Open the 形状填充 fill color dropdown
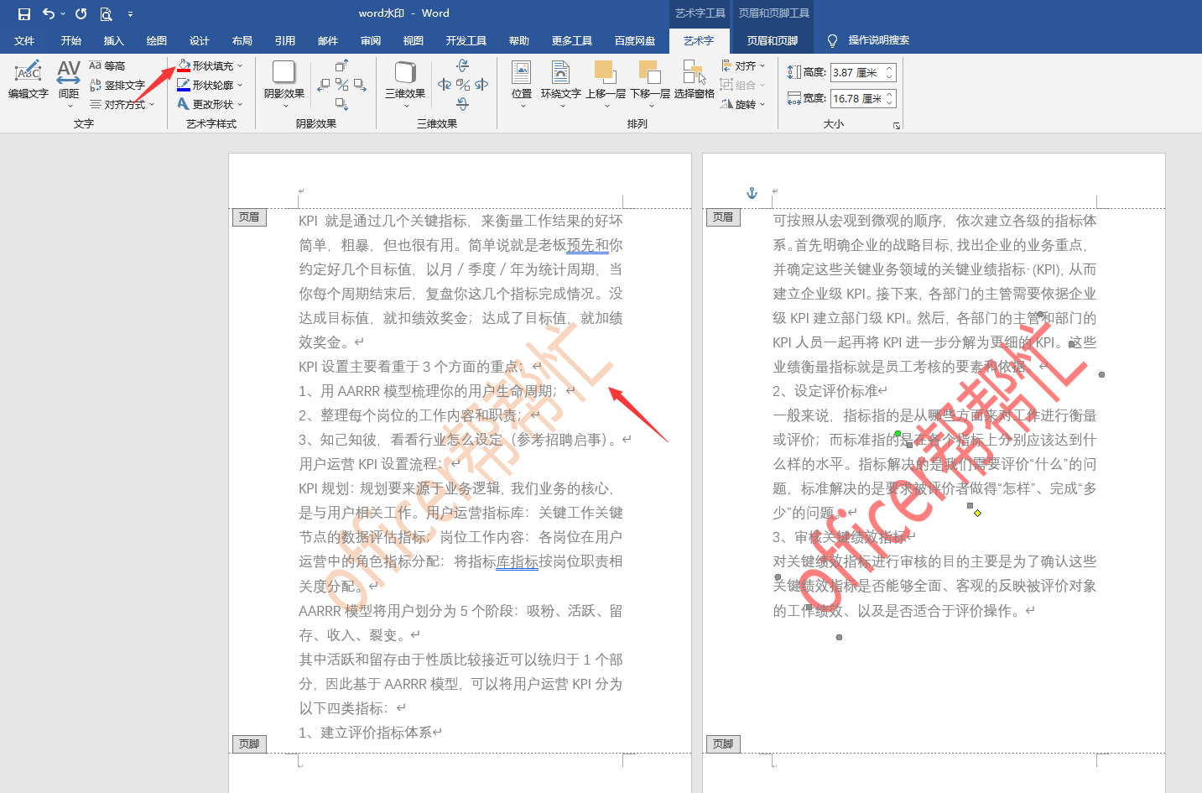The image size is (1202, 793). coord(238,65)
